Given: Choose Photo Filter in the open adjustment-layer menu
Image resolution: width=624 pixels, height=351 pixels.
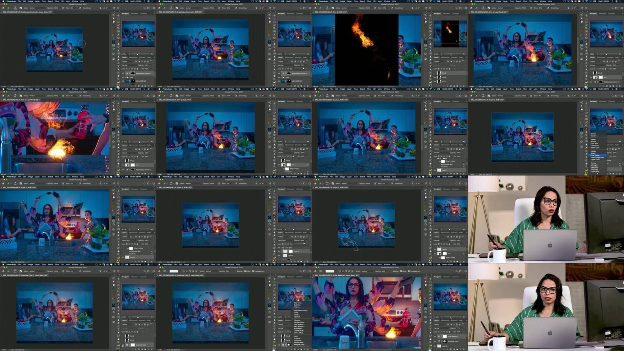Looking at the screenshot, I should 298,328.
